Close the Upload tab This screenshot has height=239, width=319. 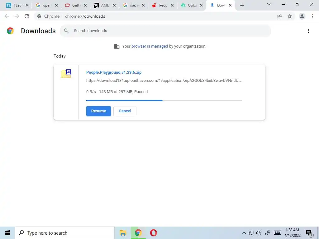(201, 6)
